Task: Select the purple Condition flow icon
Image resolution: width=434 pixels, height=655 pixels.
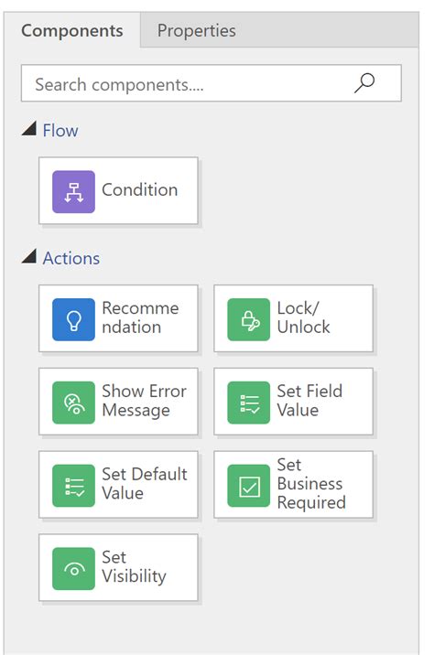Action: click(73, 192)
